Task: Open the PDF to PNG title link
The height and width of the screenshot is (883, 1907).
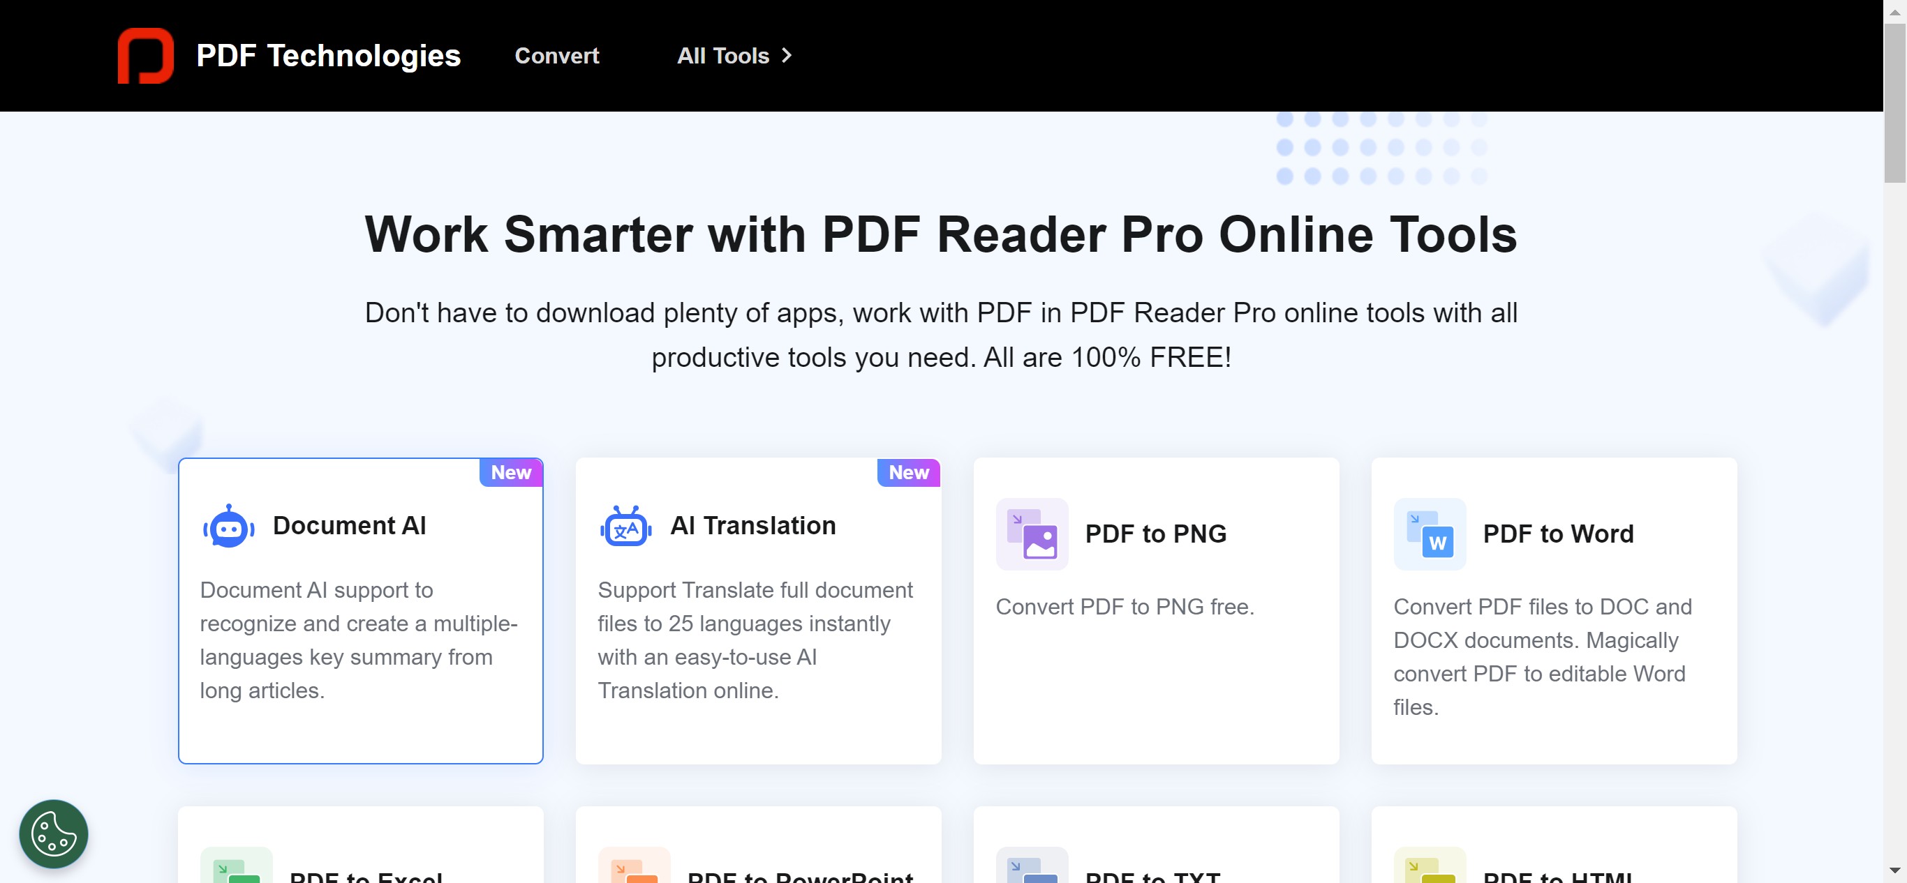Action: (1155, 534)
